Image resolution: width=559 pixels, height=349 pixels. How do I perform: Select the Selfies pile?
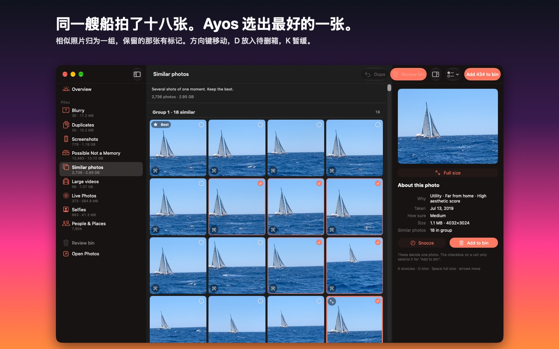point(101,212)
